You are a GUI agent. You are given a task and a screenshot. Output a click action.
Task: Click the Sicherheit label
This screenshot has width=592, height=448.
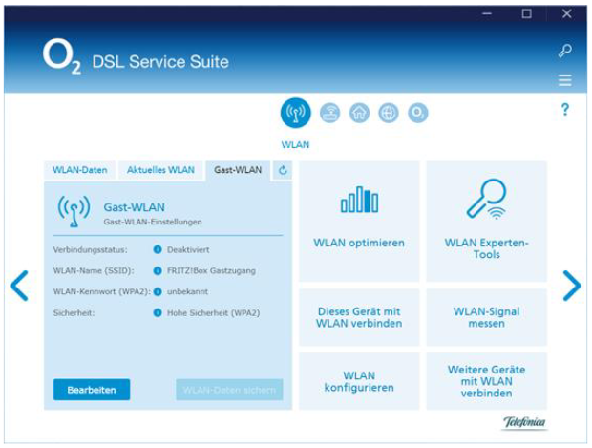pyautogui.click(x=74, y=312)
